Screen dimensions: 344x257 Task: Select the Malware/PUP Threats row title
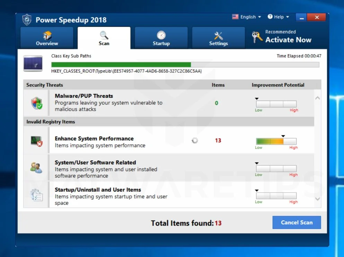click(84, 96)
